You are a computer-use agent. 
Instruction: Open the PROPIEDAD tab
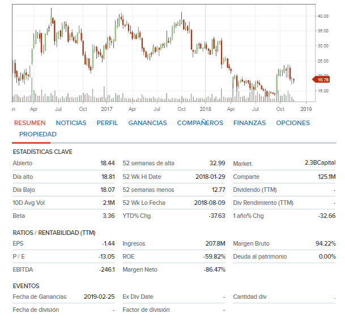pyautogui.click(x=38, y=134)
